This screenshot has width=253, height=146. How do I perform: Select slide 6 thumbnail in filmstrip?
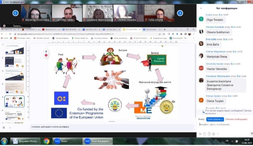14,115
